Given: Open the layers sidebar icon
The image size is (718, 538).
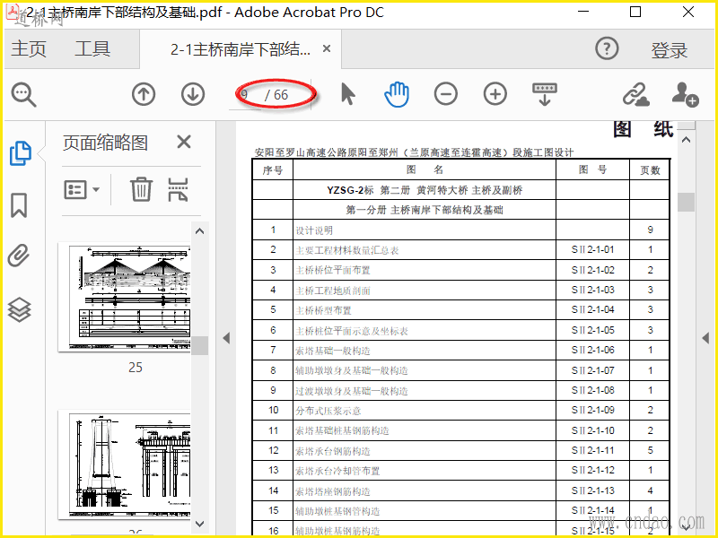Looking at the screenshot, I should click(19, 309).
